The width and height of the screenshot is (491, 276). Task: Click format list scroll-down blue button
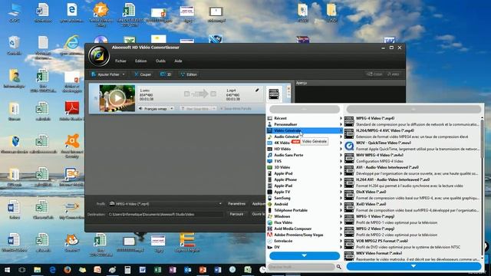click(x=414, y=266)
